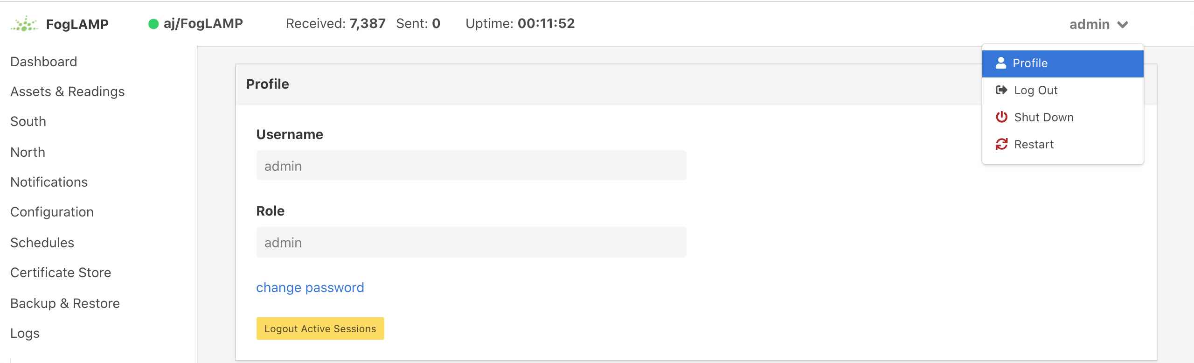Image resolution: width=1194 pixels, height=363 pixels.
Task: Click the FogLAMP logo icon
Action: pyautogui.click(x=25, y=24)
